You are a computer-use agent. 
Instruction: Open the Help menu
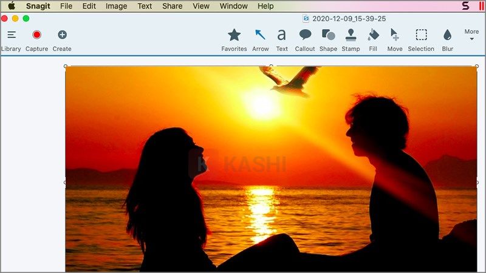point(265,6)
